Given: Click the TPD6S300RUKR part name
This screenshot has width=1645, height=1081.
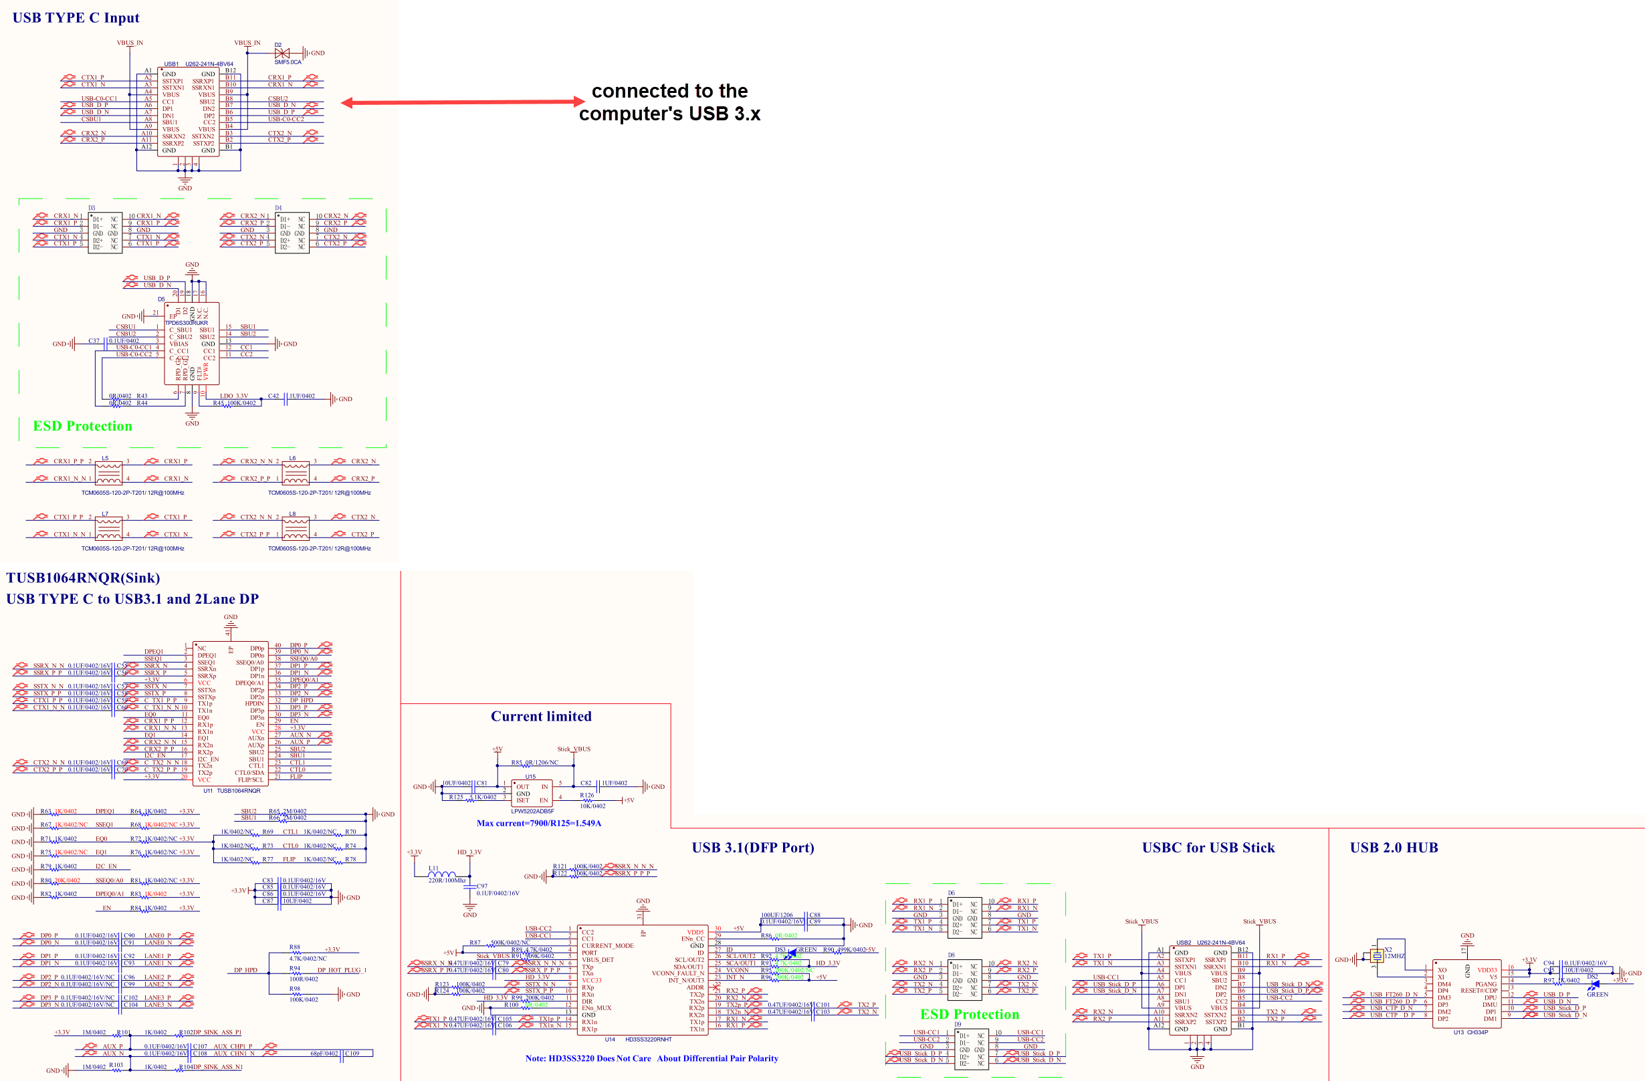Looking at the screenshot, I should (x=186, y=323).
